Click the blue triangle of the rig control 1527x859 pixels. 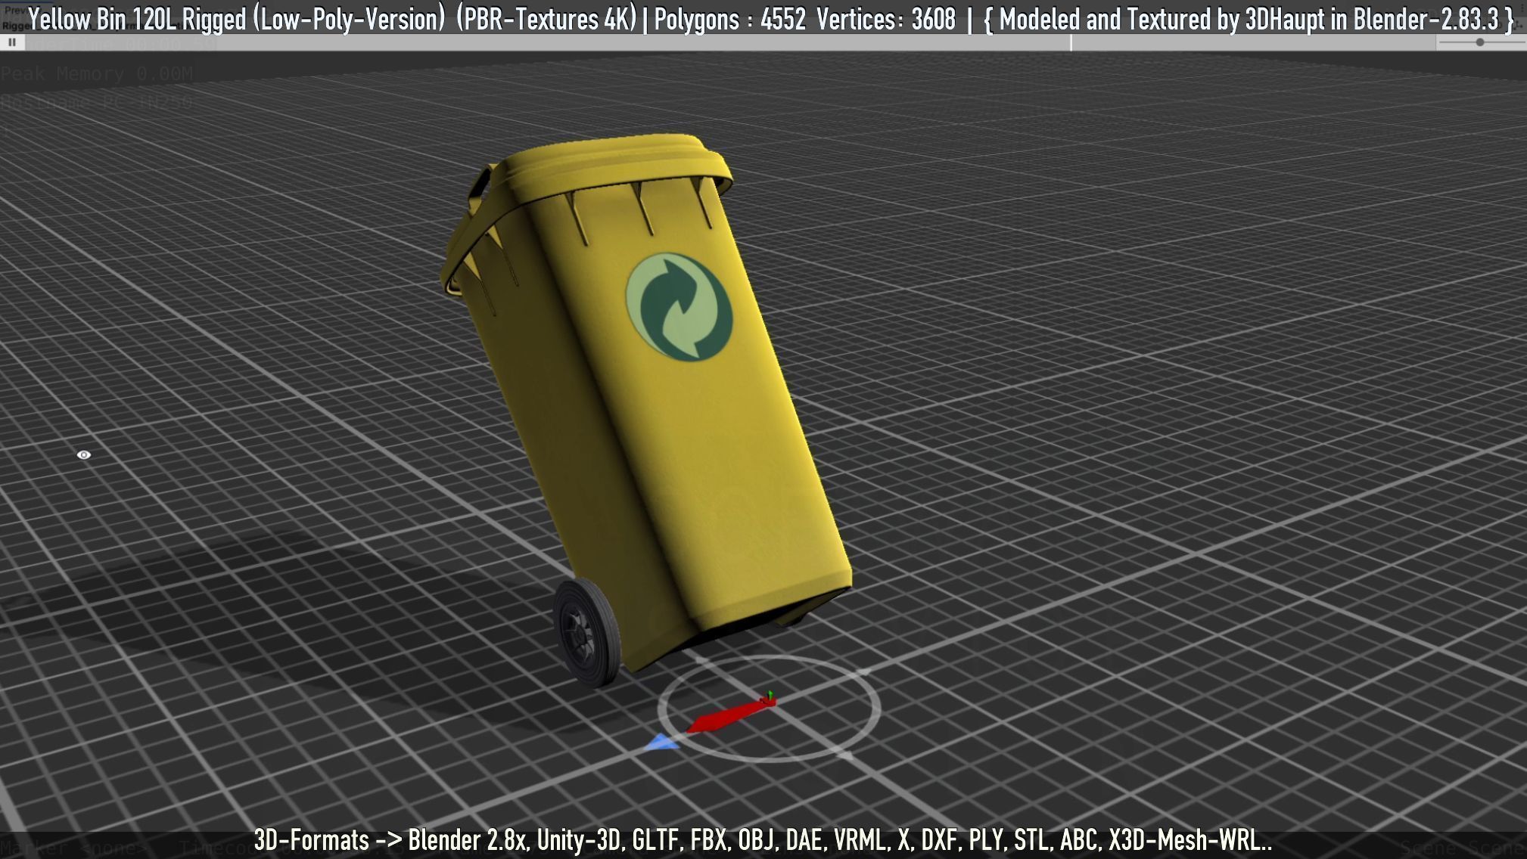point(662,743)
